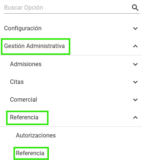Collapse Gestión Administrativa using its up chevron
142x160 pixels.
tap(135, 46)
